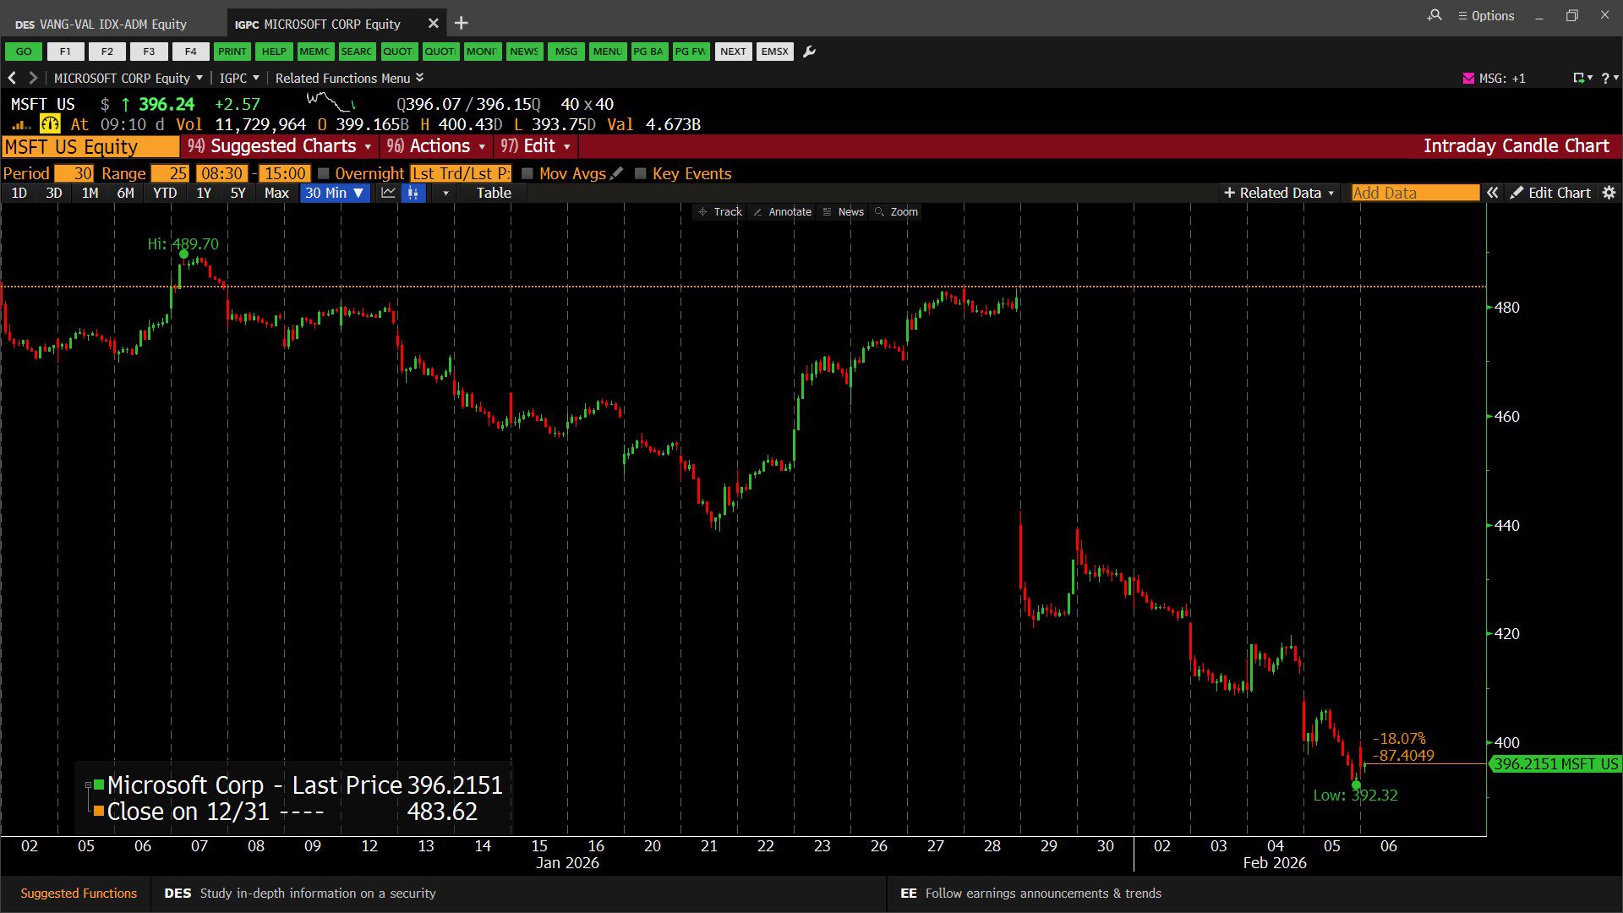This screenshot has width=1623, height=913.
Task: Click the 08:30 start time field
Action: pyautogui.click(x=222, y=173)
